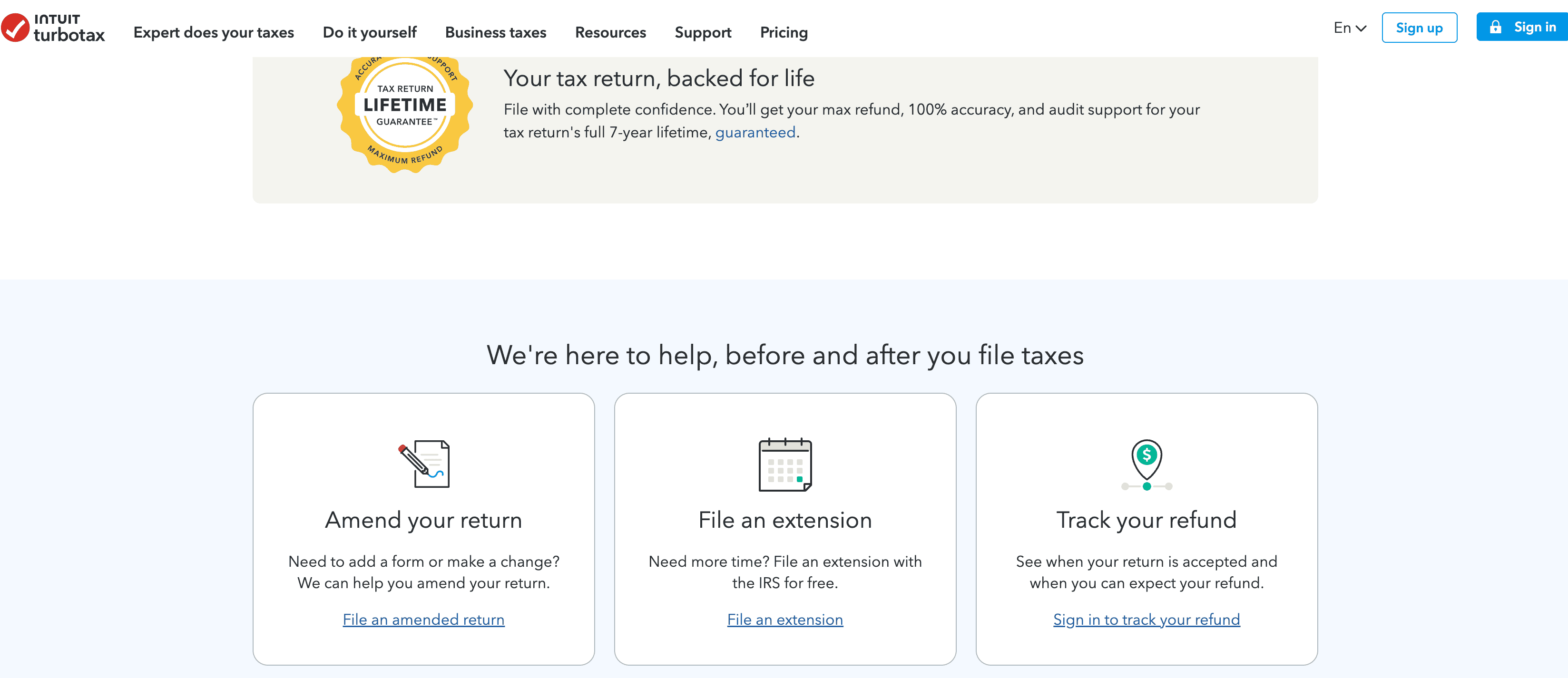Click the Intuit TurboTax logo
The height and width of the screenshot is (678, 1568).
tap(54, 29)
